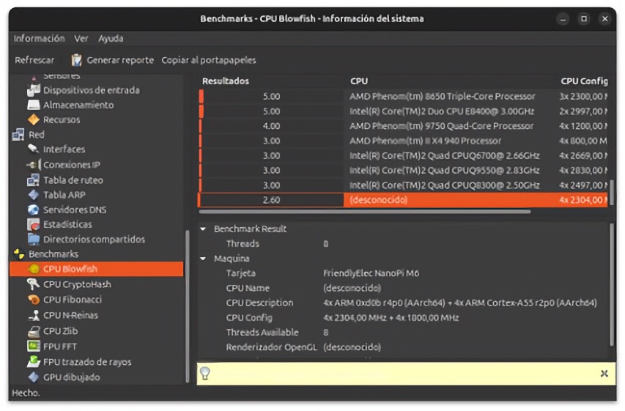Select the Core 2 Quad Q9550 row
This screenshot has height=411, width=625.
[403, 171]
